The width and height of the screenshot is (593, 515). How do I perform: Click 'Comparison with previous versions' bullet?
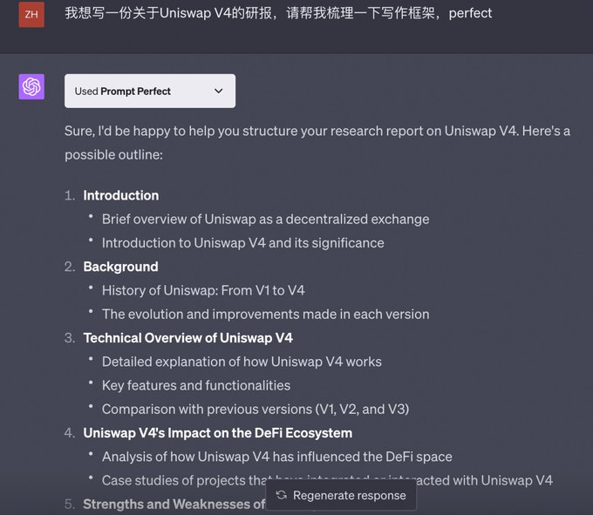pos(255,409)
